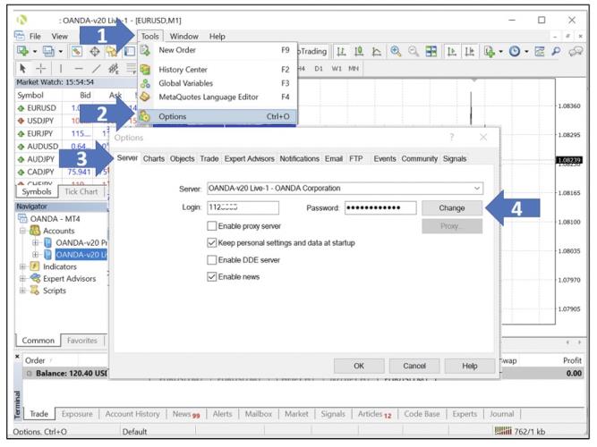Click the History Center menu icon
Image resolution: width=597 pixels, height=447 pixels.
145,70
